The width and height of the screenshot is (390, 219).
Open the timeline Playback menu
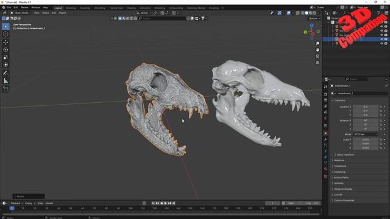pos(16,203)
